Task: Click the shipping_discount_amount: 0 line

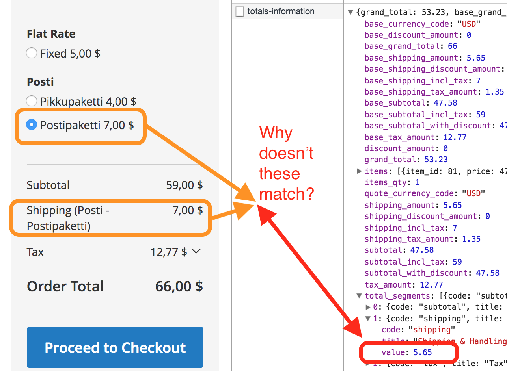Action: point(427,216)
